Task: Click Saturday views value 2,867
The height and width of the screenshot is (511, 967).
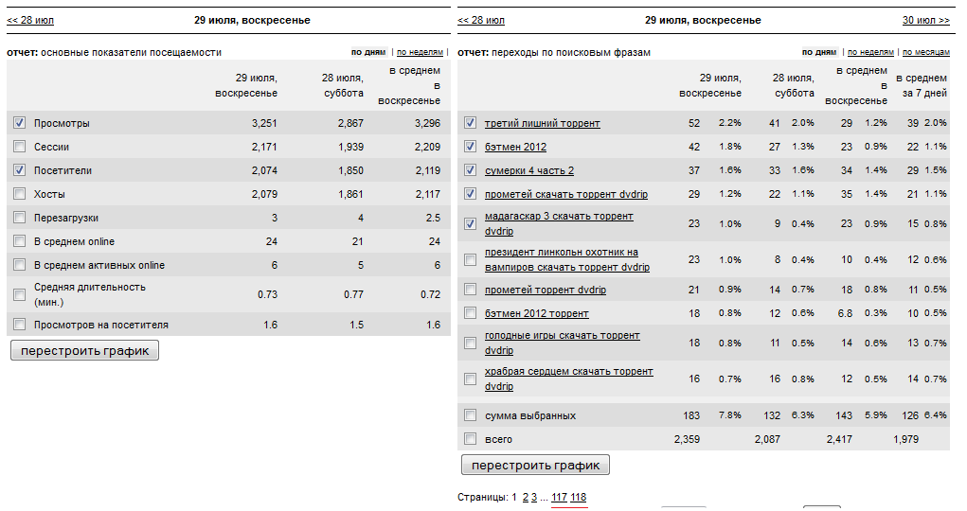Action: tap(350, 123)
